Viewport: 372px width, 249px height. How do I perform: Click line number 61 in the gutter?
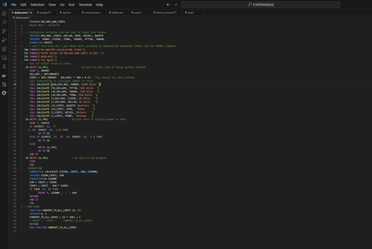pos(15,231)
